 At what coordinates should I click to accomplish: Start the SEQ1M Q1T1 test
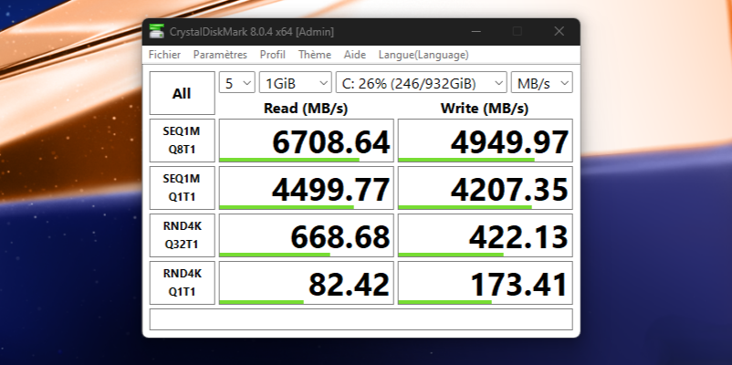click(x=182, y=188)
